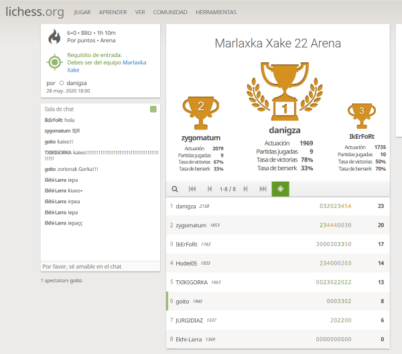Click the search magnifier icon in standings

click(x=175, y=189)
